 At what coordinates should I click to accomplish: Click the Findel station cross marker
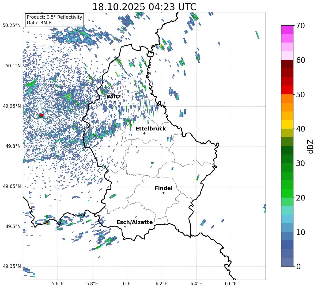point(163,193)
